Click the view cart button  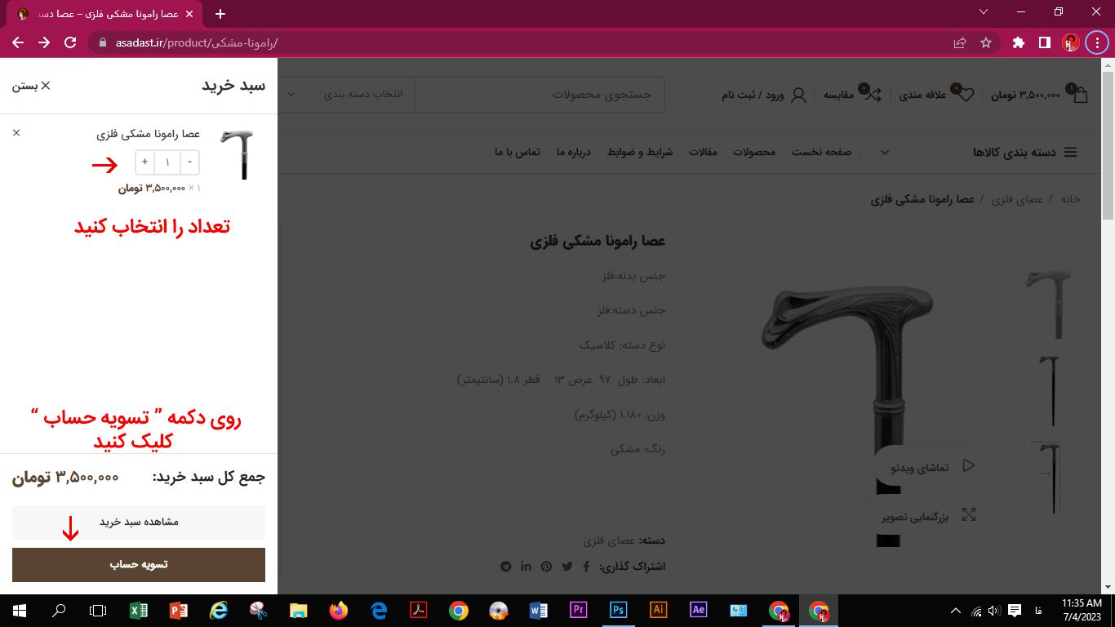(x=139, y=522)
